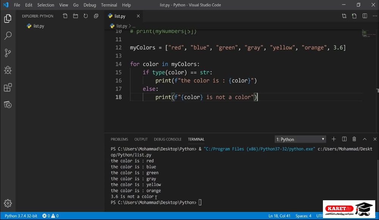Switch to the DEBUG CONSOLE tab
The height and width of the screenshot is (220, 379).
[x=168, y=140]
